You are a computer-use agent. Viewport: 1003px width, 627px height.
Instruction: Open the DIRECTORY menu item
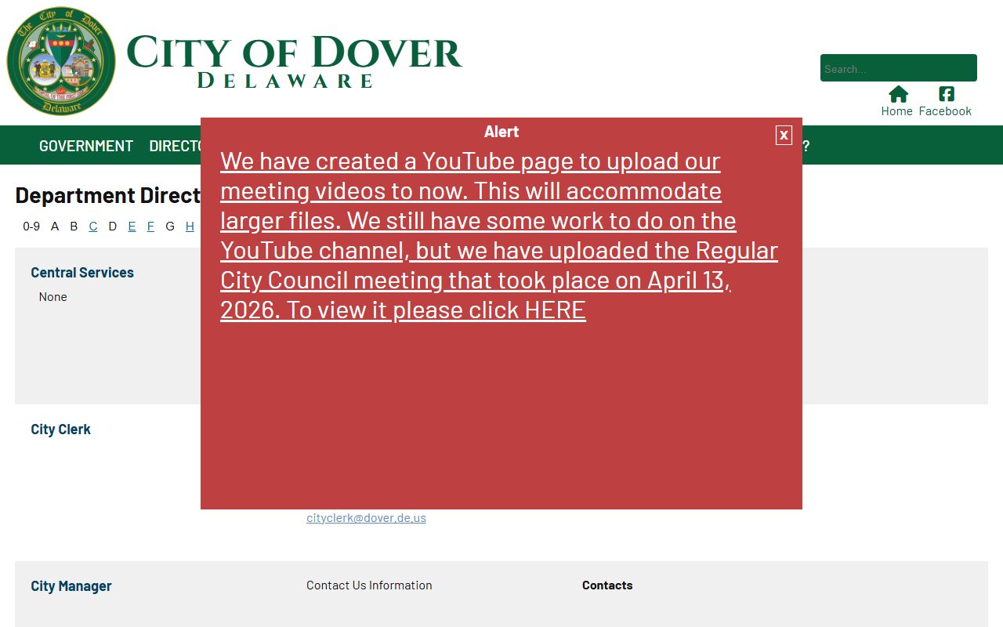176,146
